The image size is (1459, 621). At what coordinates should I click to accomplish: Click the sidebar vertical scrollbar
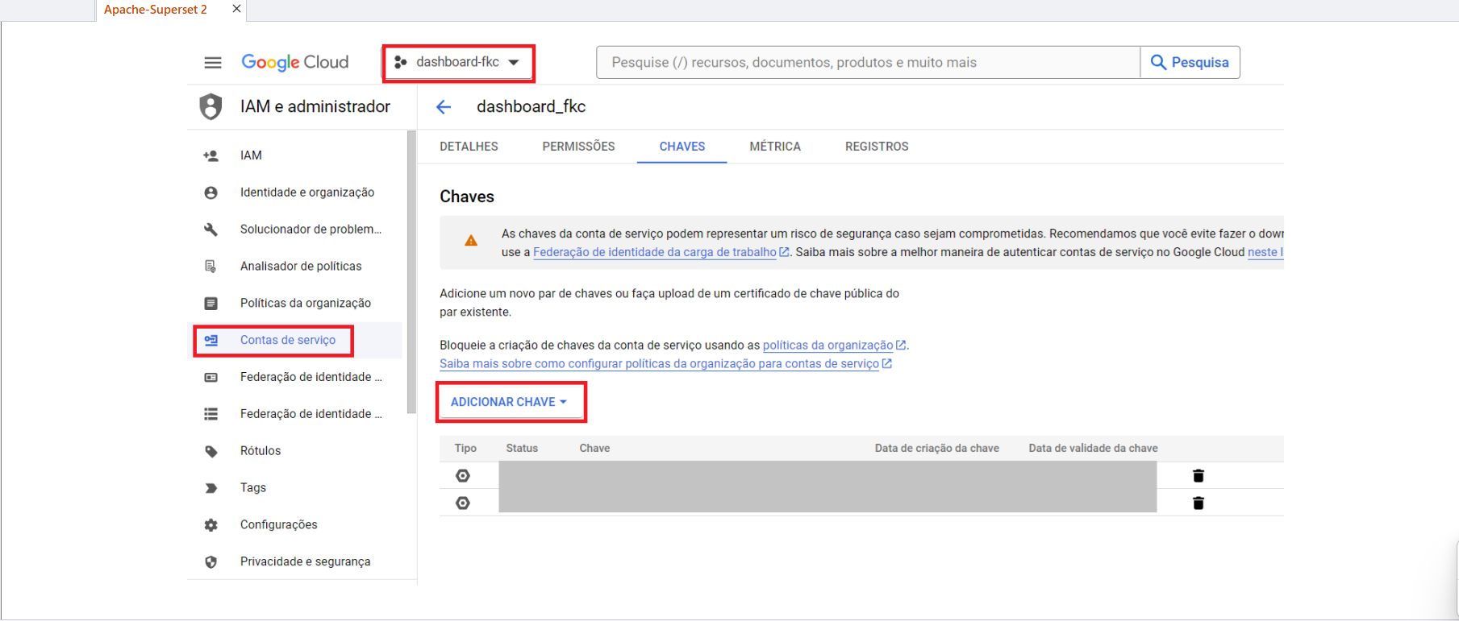412,274
